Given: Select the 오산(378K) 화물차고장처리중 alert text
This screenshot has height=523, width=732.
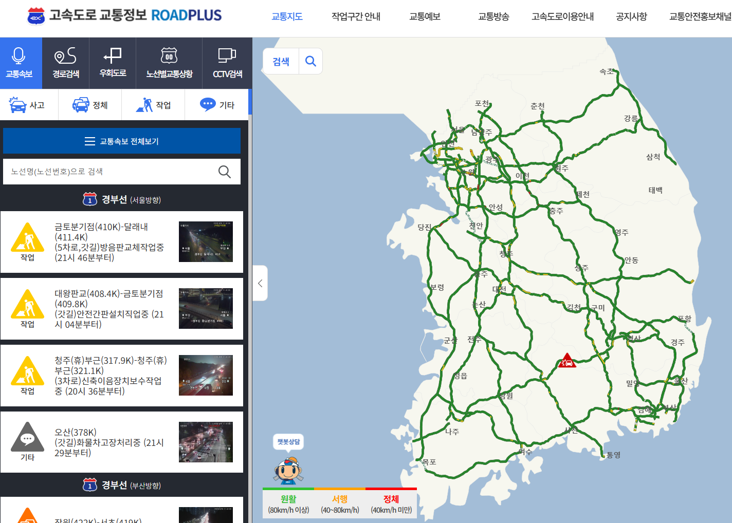Looking at the screenshot, I should click(x=109, y=442).
